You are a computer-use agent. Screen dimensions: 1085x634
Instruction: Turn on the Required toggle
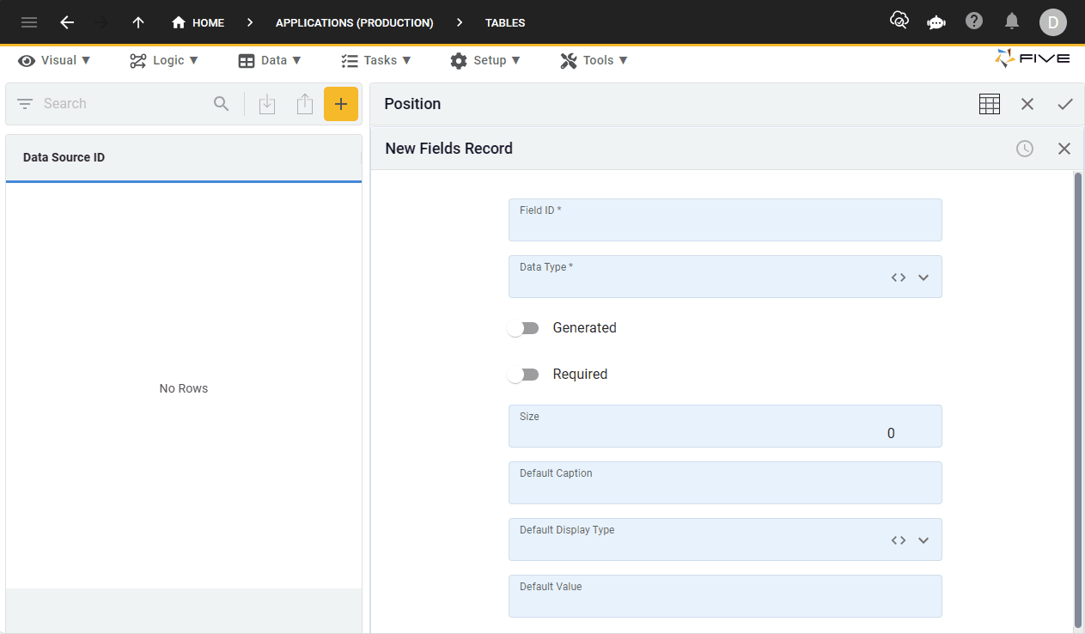(x=523, y=374)
